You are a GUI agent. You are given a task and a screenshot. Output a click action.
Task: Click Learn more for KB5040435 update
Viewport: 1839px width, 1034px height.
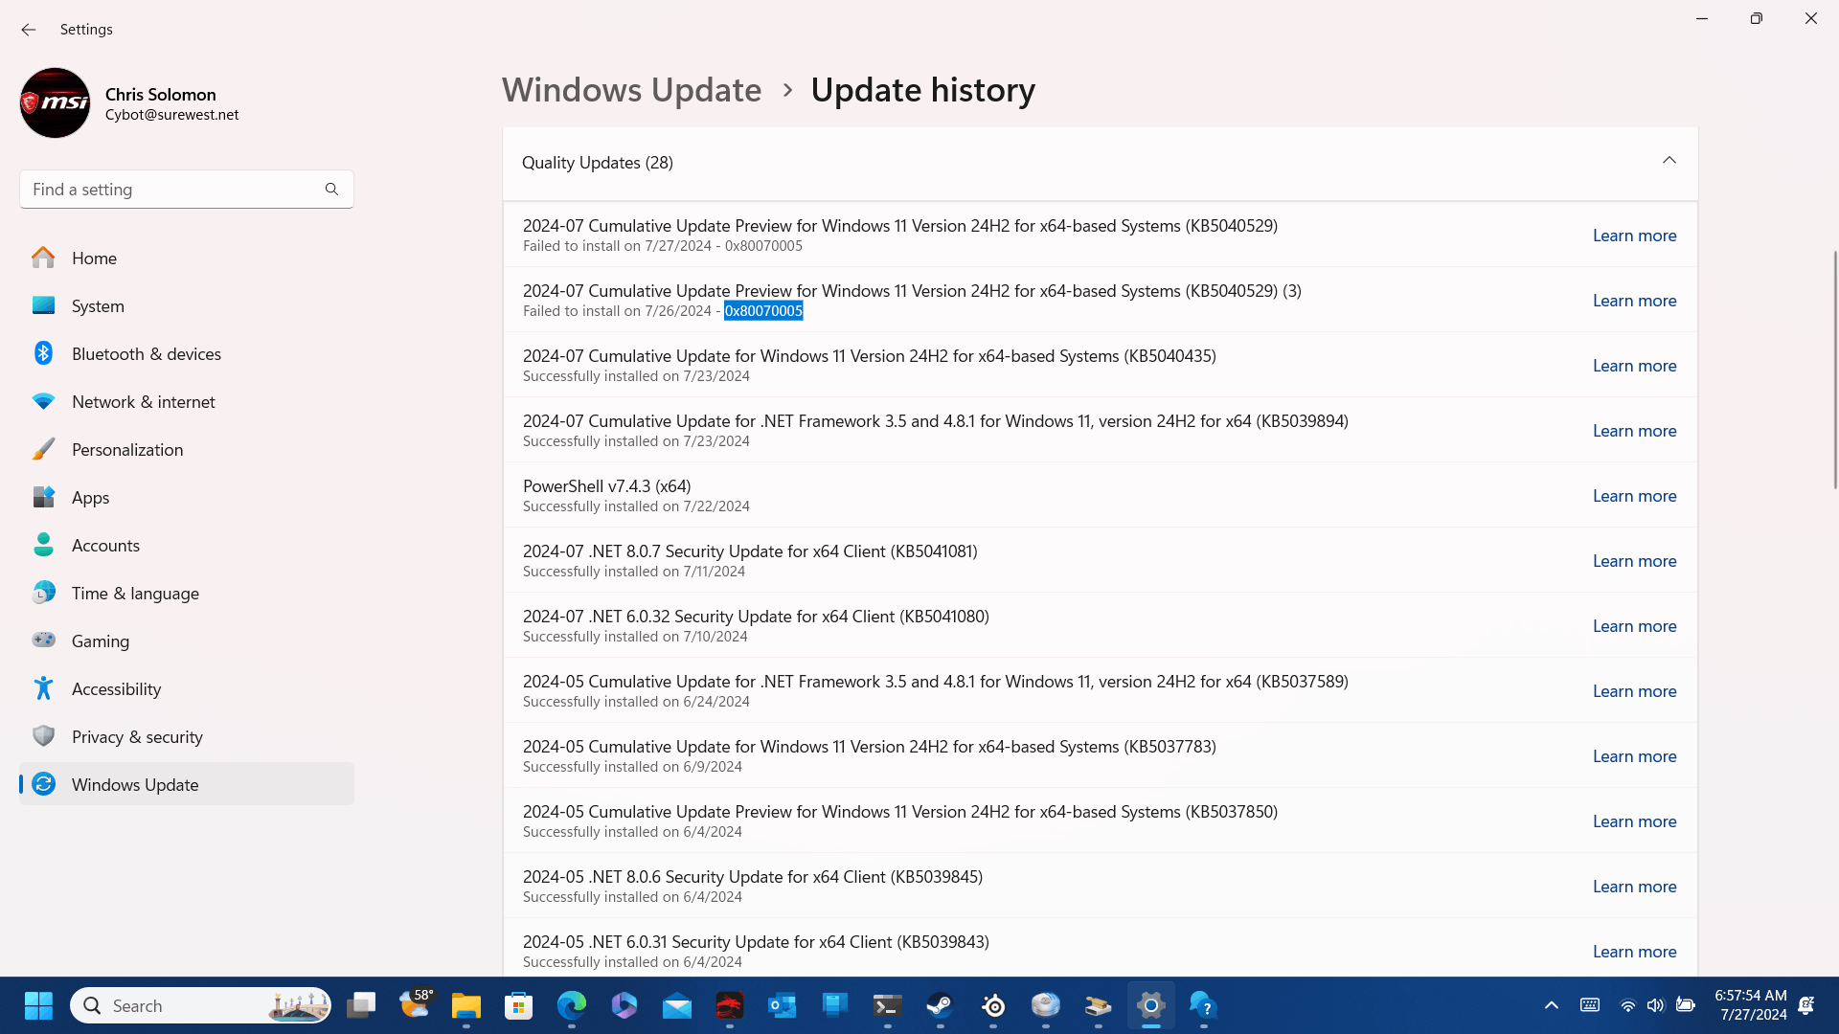[x=1634, y=366]
